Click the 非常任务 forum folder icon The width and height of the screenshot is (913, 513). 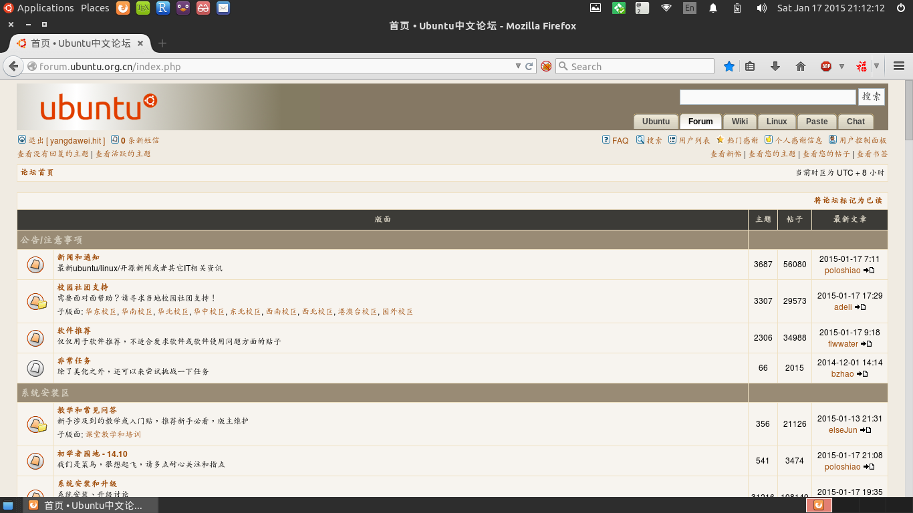[x=35, y=368]
